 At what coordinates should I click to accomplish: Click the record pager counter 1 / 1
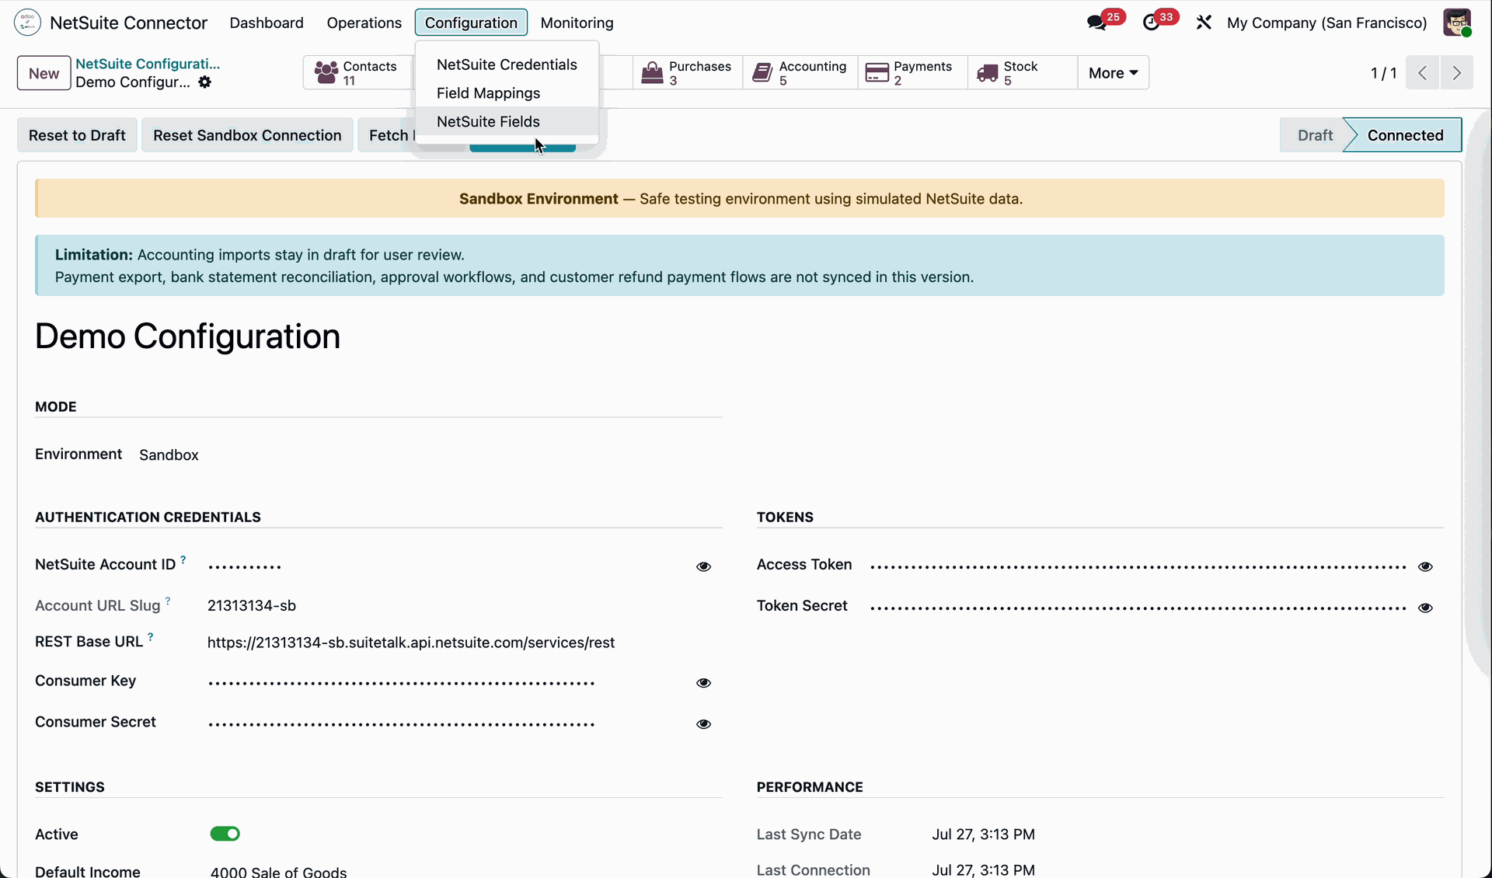click(1383, 73)
